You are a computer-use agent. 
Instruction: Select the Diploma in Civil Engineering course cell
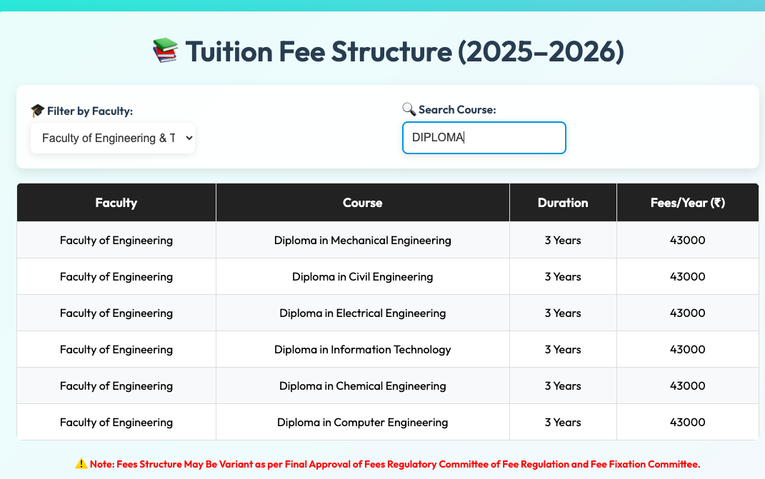coord(362,276)
